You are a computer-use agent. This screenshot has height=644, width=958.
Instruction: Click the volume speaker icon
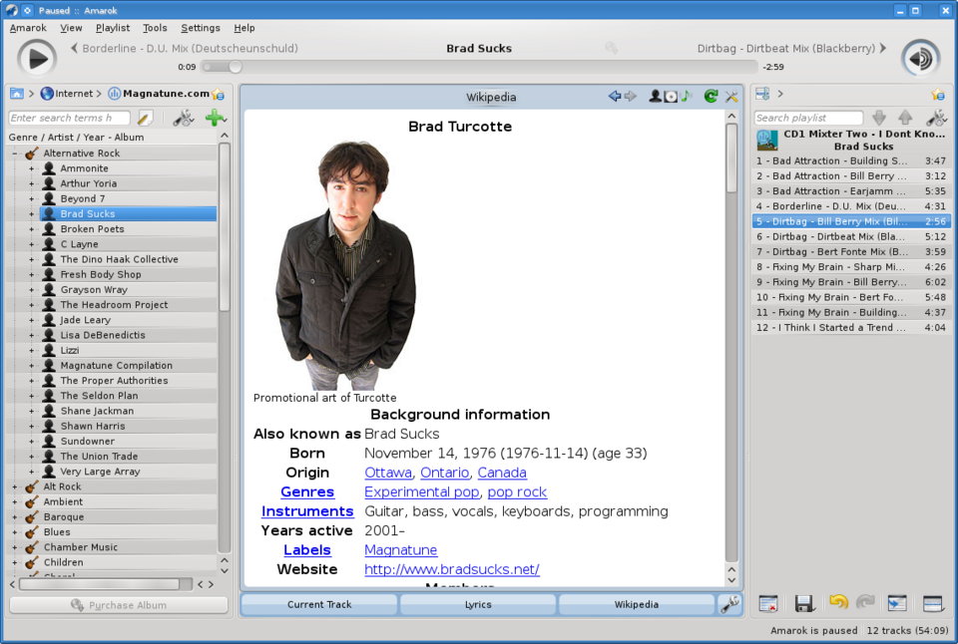[x=920, y=57]
